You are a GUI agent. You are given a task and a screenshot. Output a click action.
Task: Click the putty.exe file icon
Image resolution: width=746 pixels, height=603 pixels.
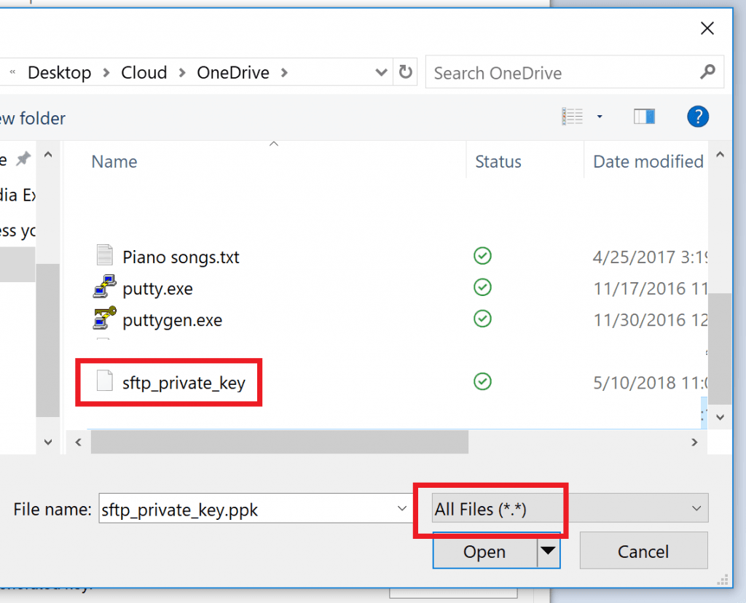(x=105, y=288)
